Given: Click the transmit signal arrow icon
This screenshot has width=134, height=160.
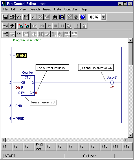Looking at the screenshot, I should coord(5,26).
